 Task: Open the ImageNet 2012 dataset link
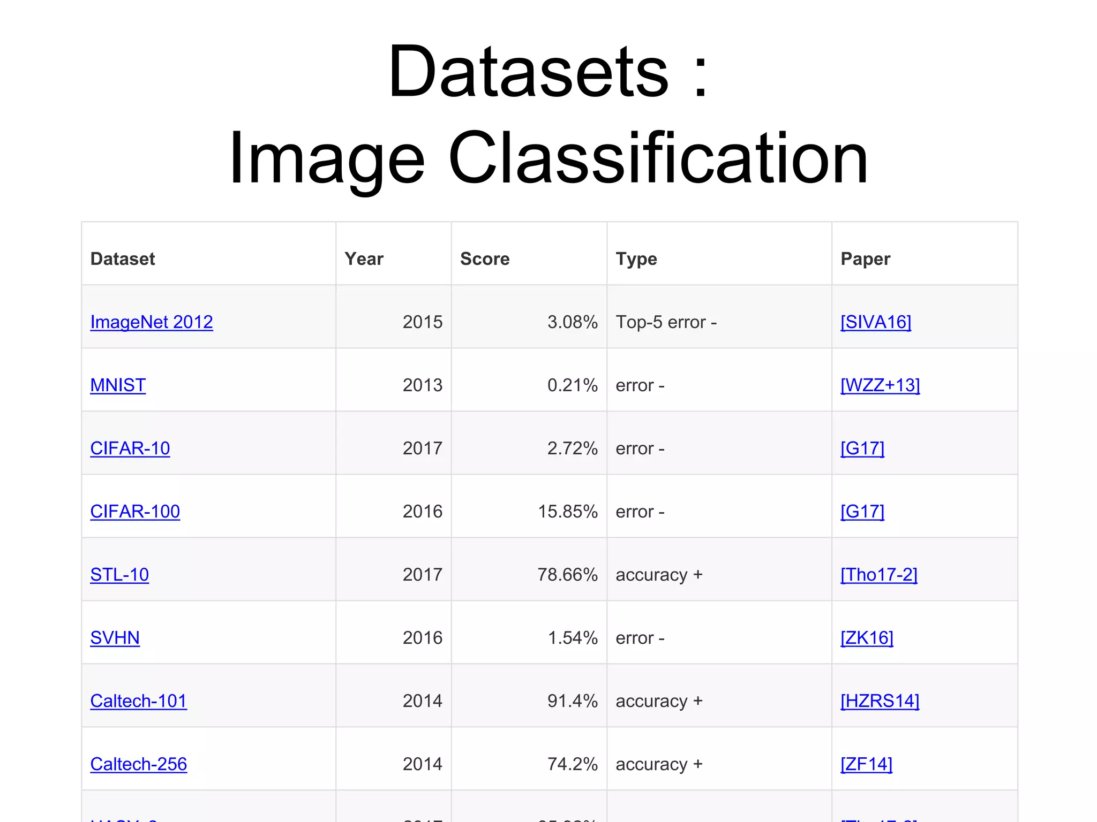tap(152, 322)
